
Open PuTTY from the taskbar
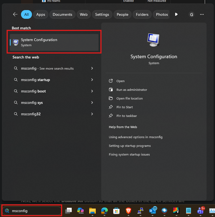(141, 211)
